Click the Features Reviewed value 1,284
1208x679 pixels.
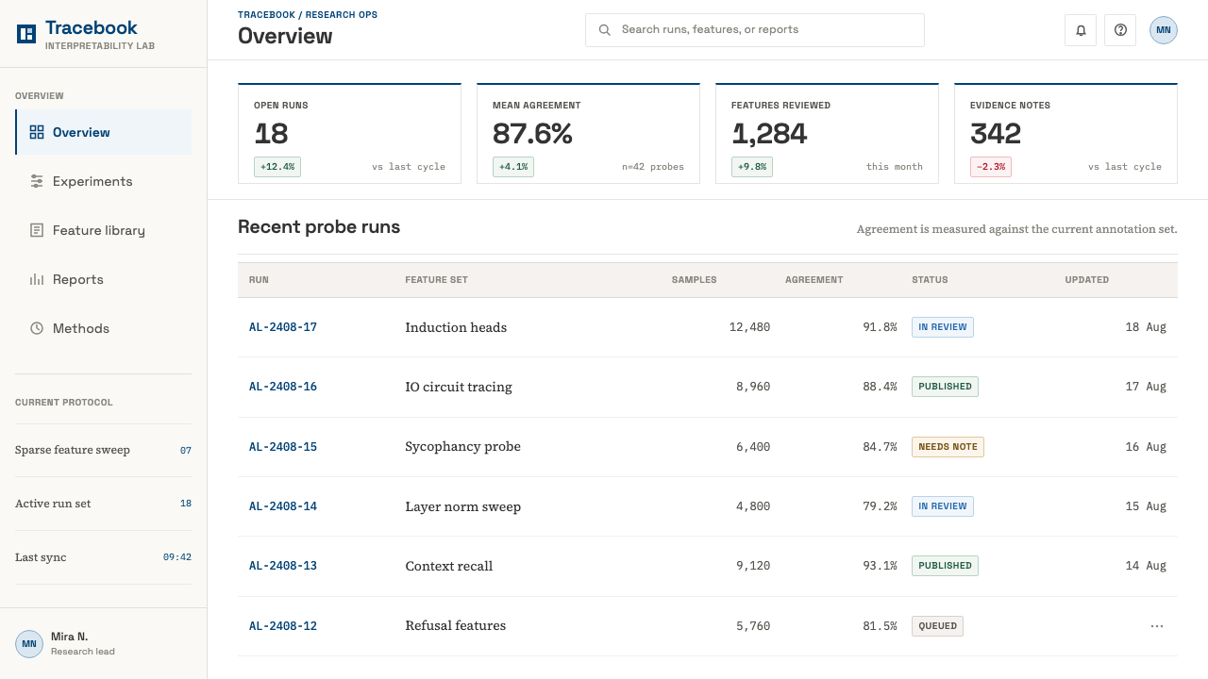coord(769,135)
